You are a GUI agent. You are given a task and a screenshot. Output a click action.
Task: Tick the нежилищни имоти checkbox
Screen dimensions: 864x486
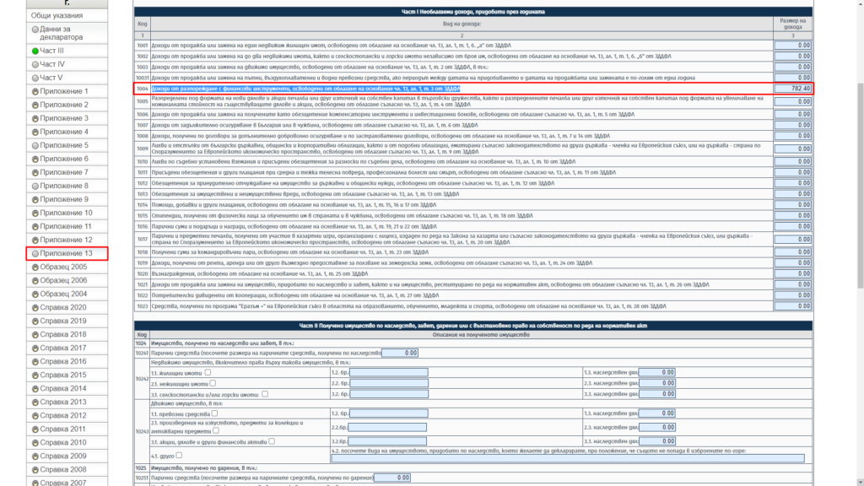[213, 383]
